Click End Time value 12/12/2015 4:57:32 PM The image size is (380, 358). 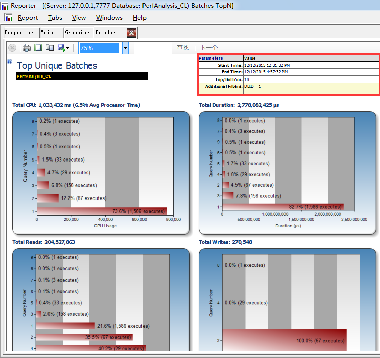pos(266,72)
